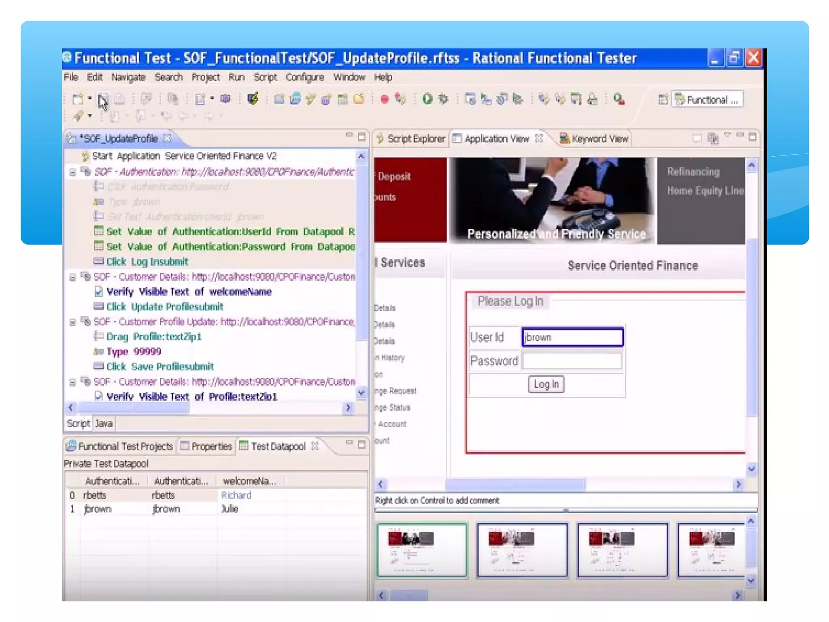Open the New wizard dropdown arrow

pos(90,98)
